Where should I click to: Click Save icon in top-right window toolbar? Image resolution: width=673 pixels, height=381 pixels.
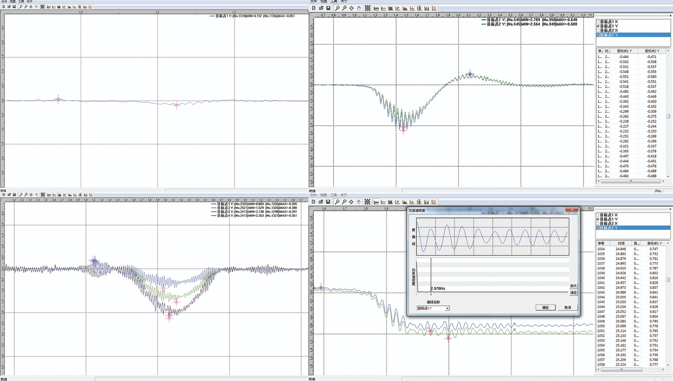pyautogui.click(x=328, y=8)
